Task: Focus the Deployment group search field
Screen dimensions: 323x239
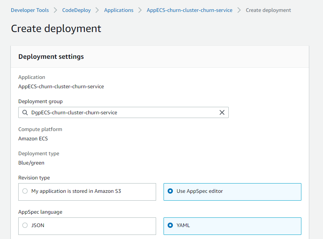Action: click(x=123, y=112)
